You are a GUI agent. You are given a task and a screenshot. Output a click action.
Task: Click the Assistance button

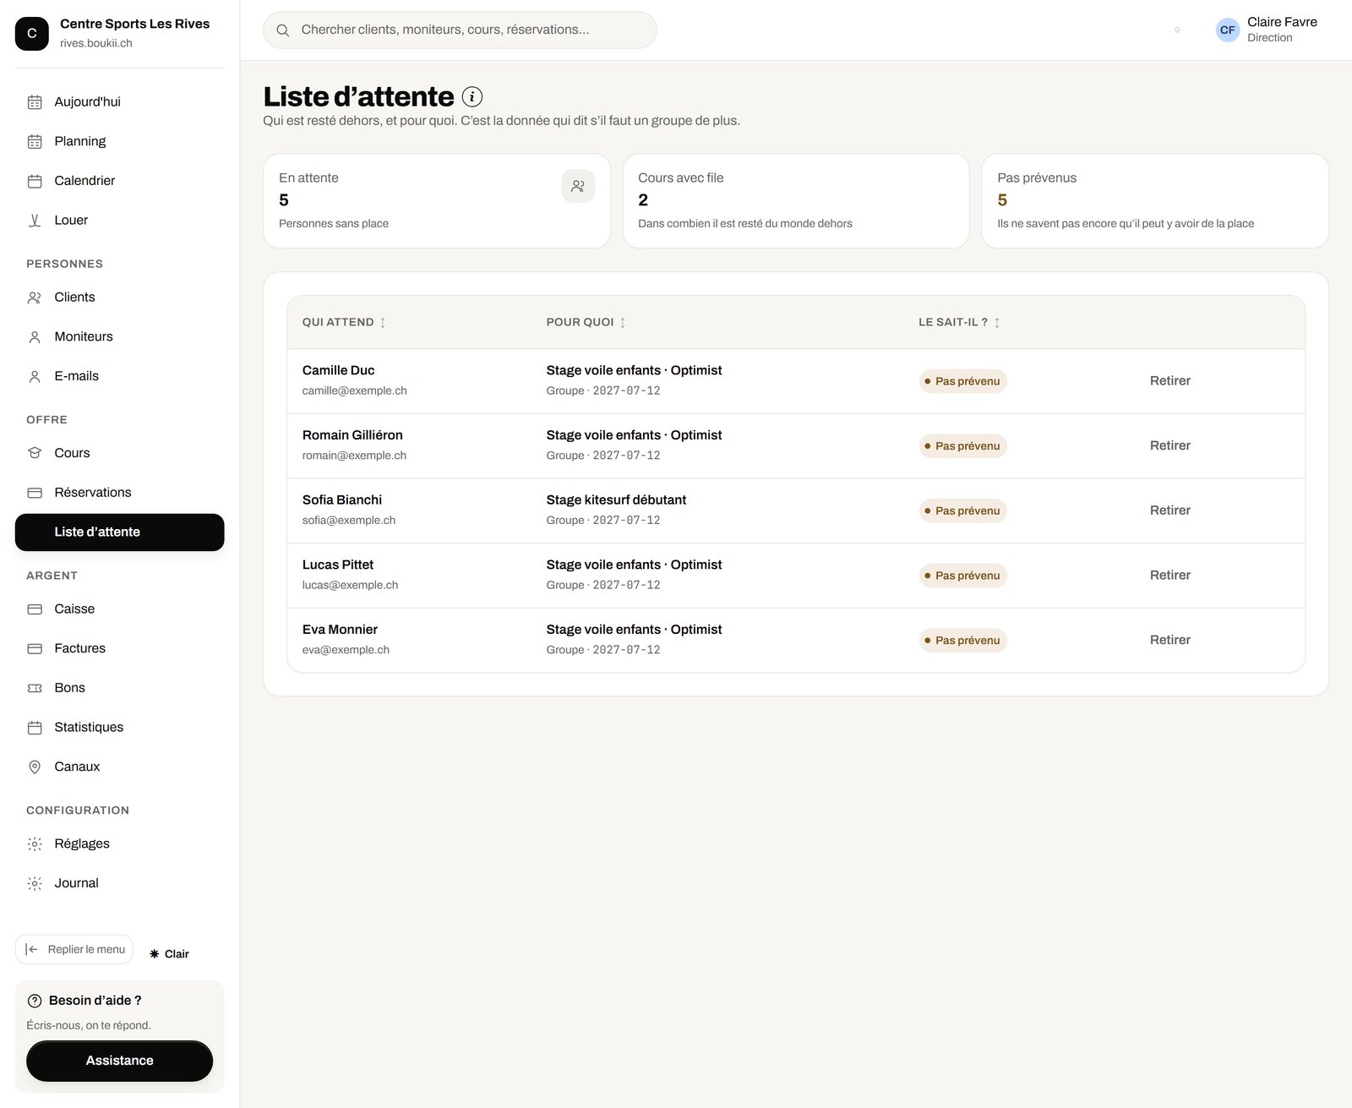pyautogui.click(x=119, y=1061)
